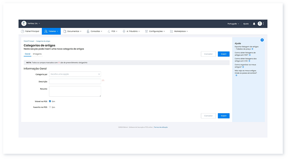Click the Veritas company logo icon
This screenshot has height=159, width=288.
pos(24,23)
